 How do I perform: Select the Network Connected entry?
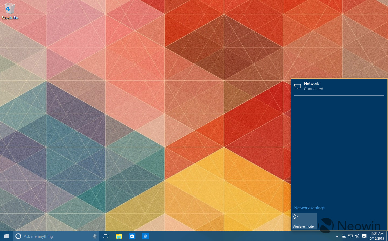tap(339, 86)
